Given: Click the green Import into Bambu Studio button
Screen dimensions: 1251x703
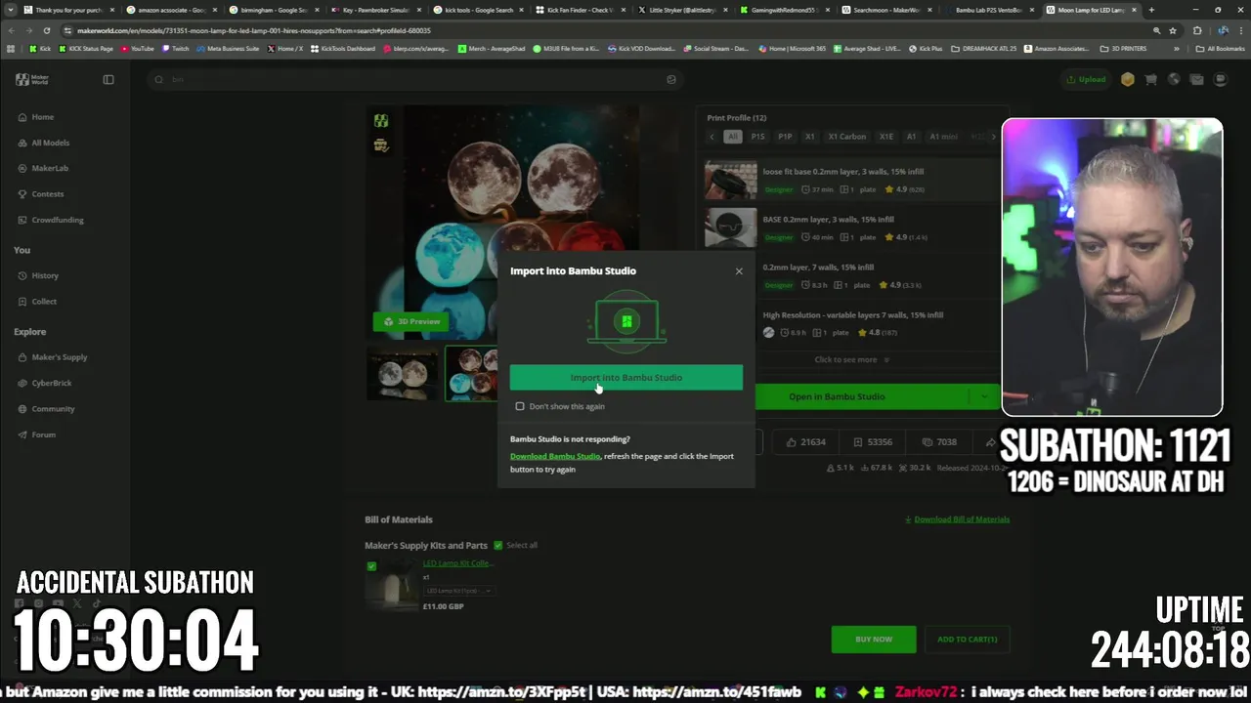Looking at the screenshot, I should click(x=625, y=377).
